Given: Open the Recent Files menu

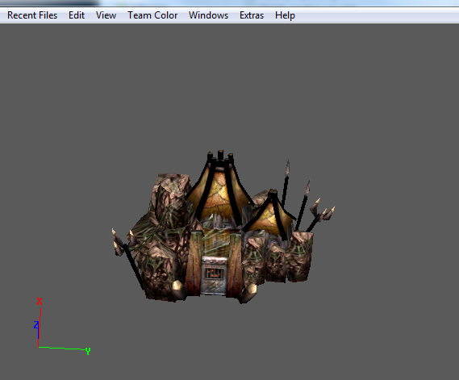Looking at the screenshot, I should click(32, 15).
